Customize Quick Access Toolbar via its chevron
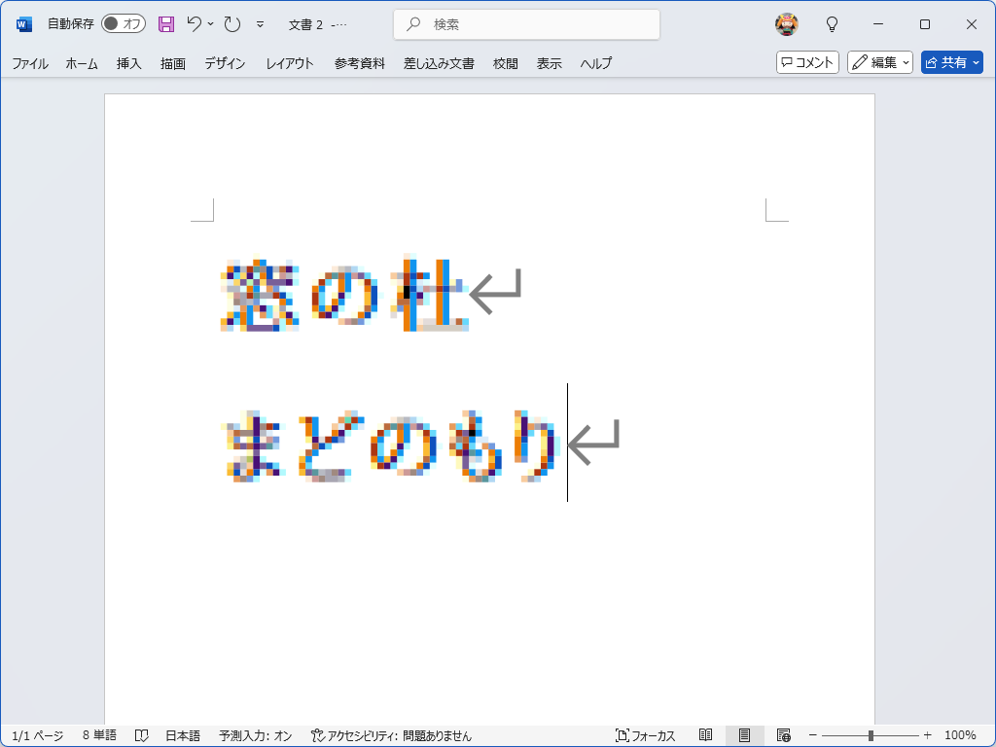 coord(261,23)
